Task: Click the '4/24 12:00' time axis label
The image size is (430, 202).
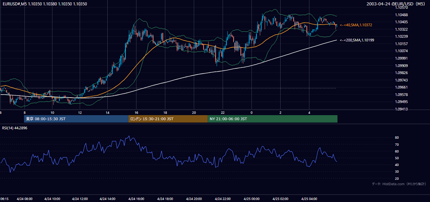Action: click(x=80, y=199)
